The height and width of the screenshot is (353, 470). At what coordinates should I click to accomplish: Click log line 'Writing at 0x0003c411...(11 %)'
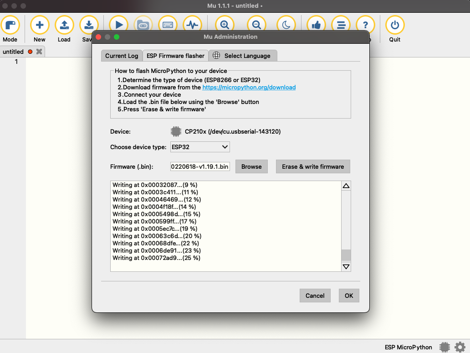coord(155,192)
